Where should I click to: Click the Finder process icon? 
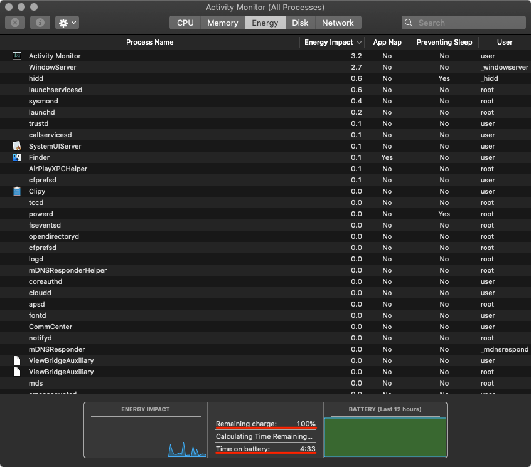[x=17, y=157]
